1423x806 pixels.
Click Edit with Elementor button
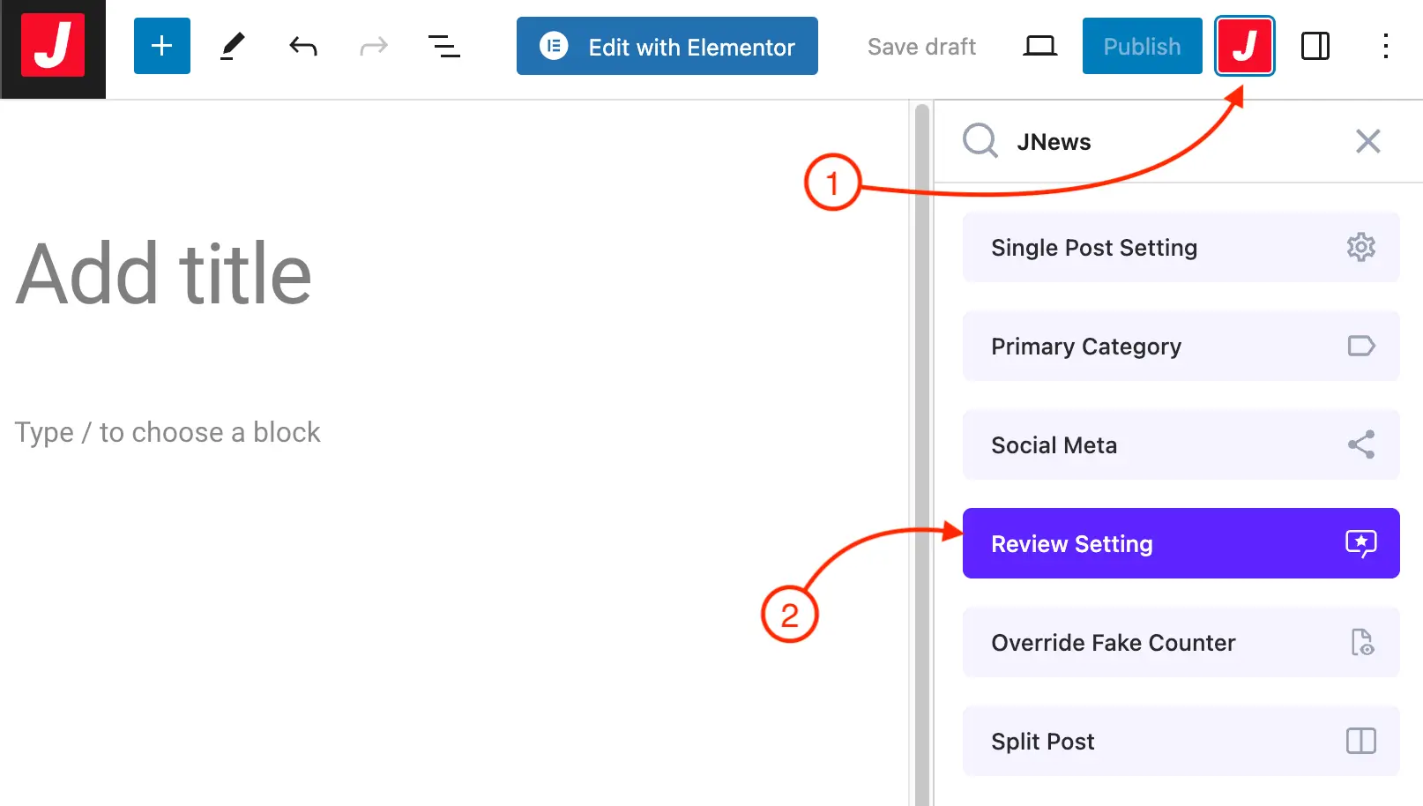[x=667, y=46]
